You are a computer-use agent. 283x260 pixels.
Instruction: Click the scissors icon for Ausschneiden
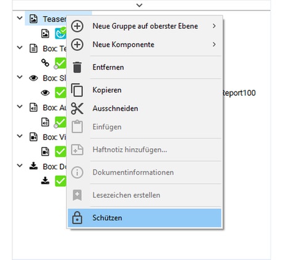point(77,108)
